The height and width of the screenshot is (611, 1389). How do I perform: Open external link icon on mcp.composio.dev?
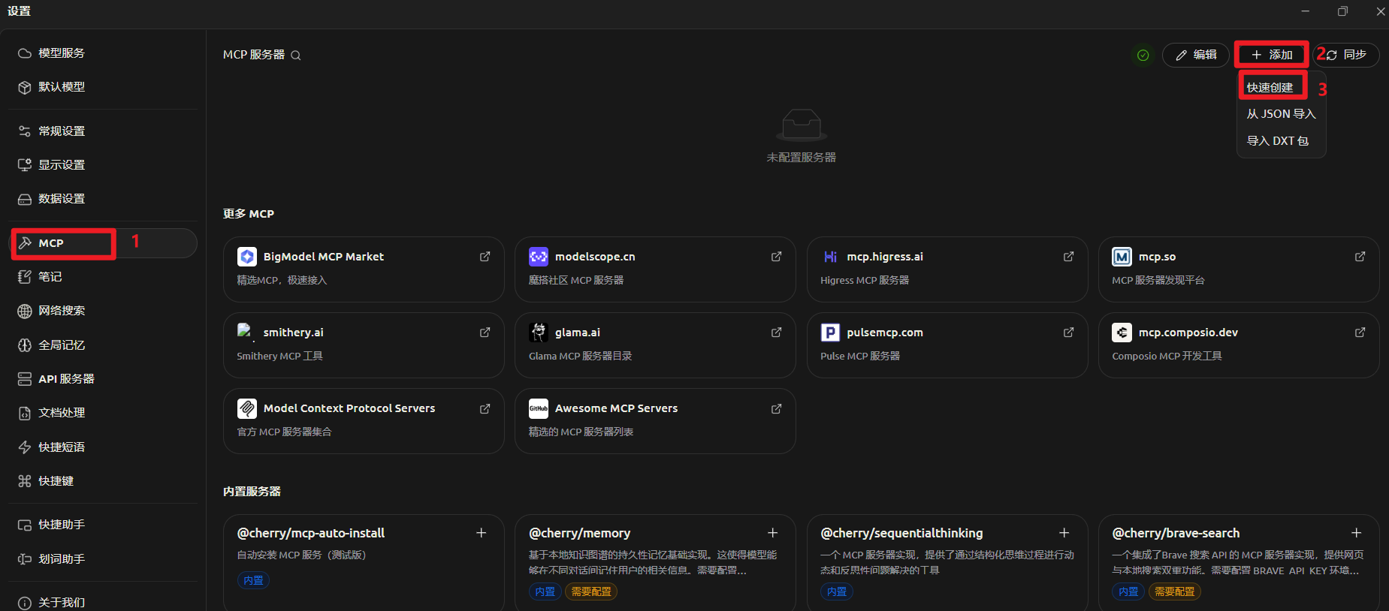point(1360,333)
